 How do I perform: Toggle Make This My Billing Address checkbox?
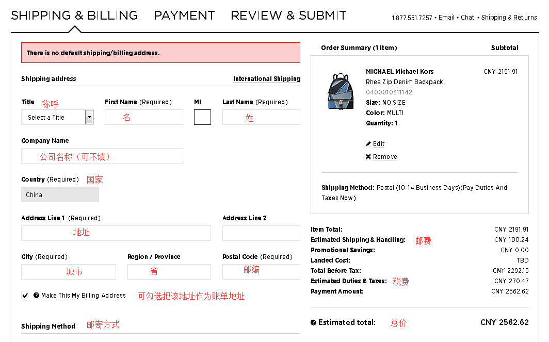[x=25, y=296]
